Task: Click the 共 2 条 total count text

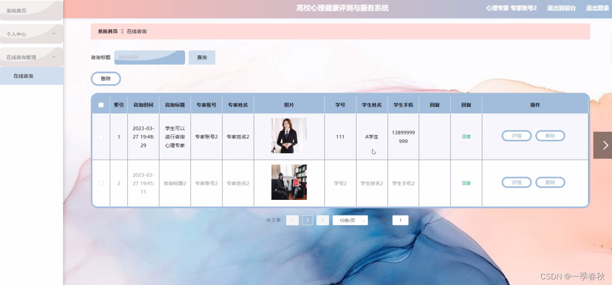Action: pos(273,220)
